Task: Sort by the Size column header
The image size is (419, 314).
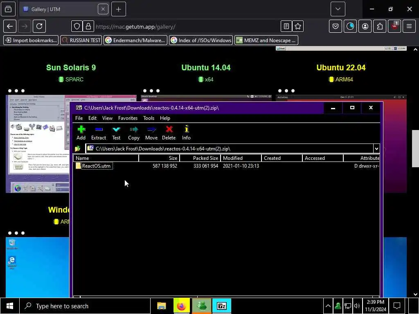Action: pyautogui.click(x=159, y=158)
